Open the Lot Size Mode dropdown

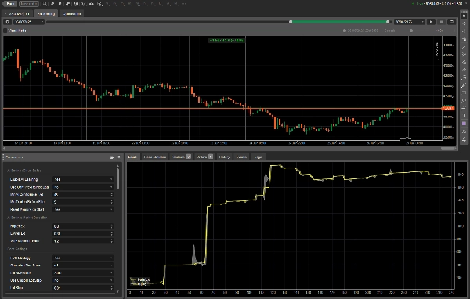83,273
